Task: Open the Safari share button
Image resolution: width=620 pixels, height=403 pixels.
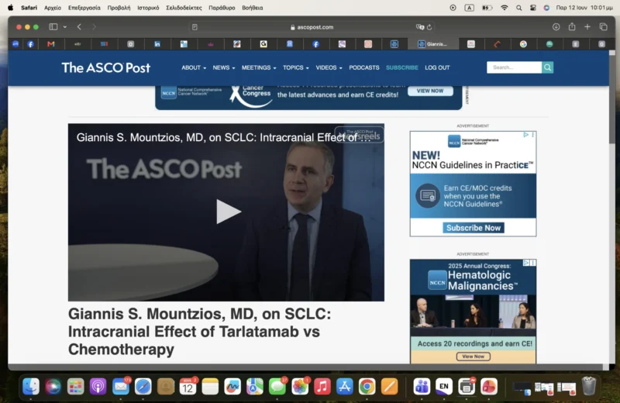Action: (x=572, y=27)
